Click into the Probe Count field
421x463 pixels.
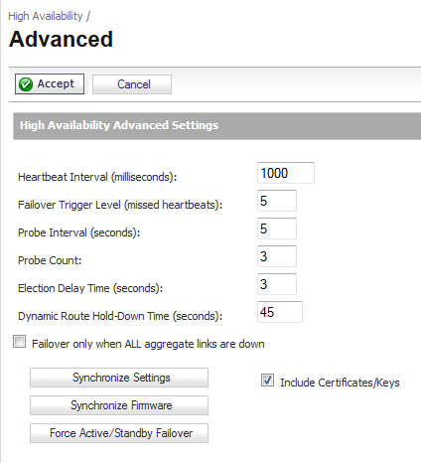[x=277, y=256]
